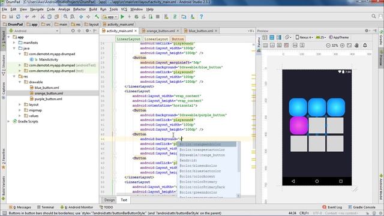Expand the manifests folder
This screenshot has width=384, height=216.
click(x=14, y=43)
